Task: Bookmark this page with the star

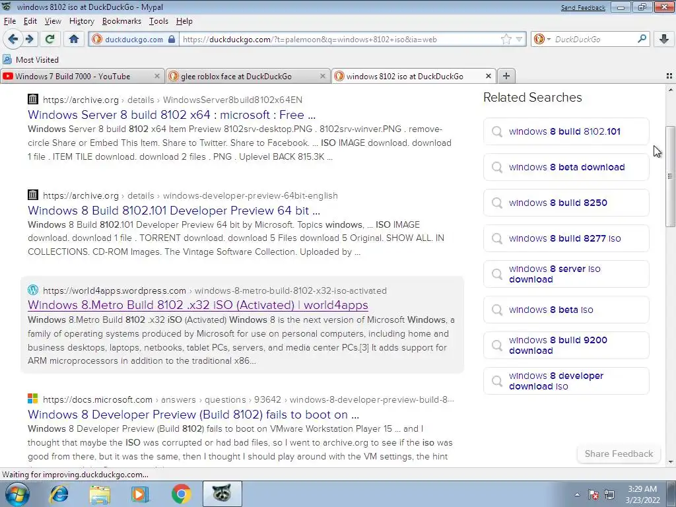Action: coord(506,39)
